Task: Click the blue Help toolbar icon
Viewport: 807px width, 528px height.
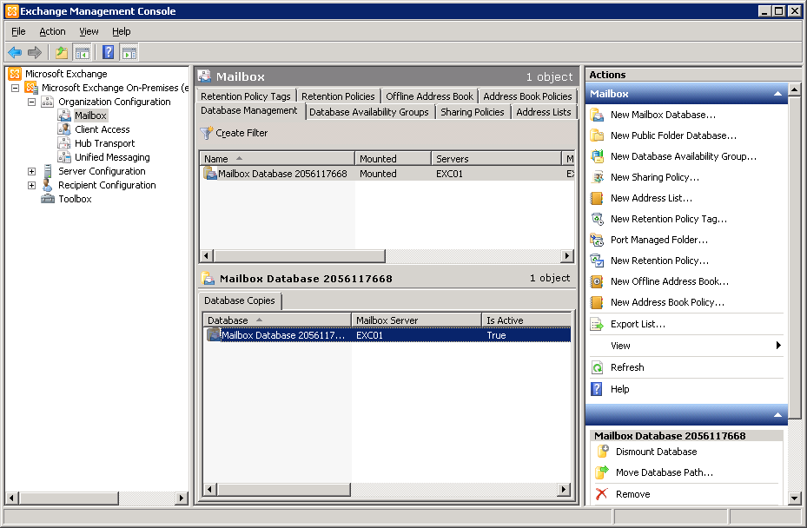Action: (108, 52)
